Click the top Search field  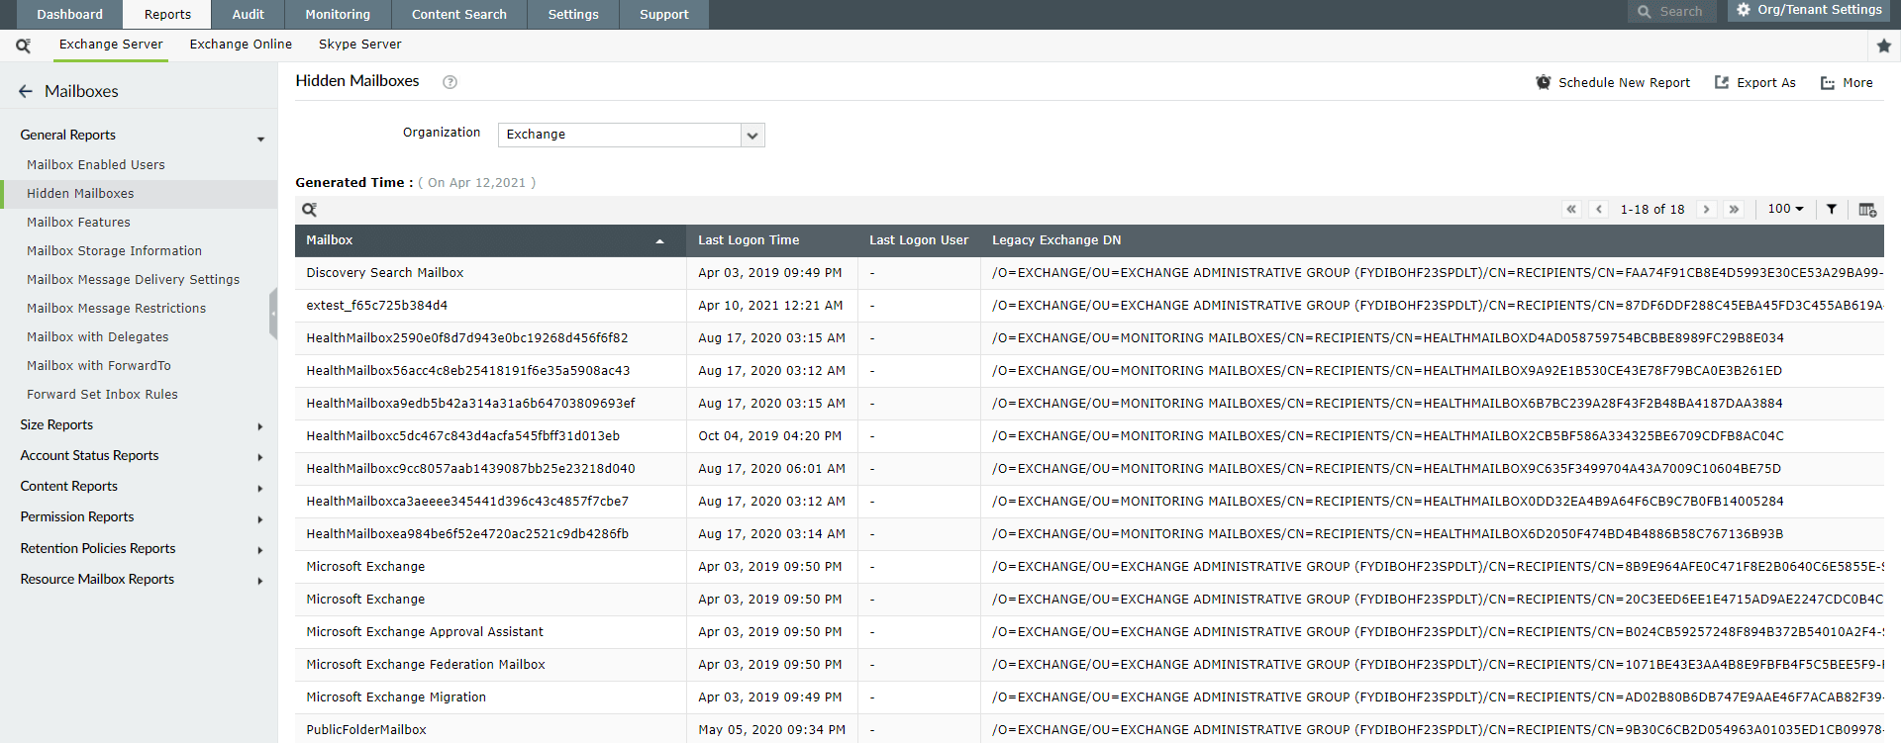click(x=1672, y=12)
